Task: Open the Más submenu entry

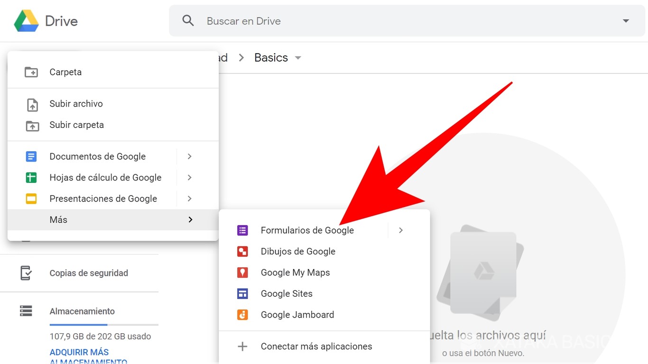Action: (113, 220)
